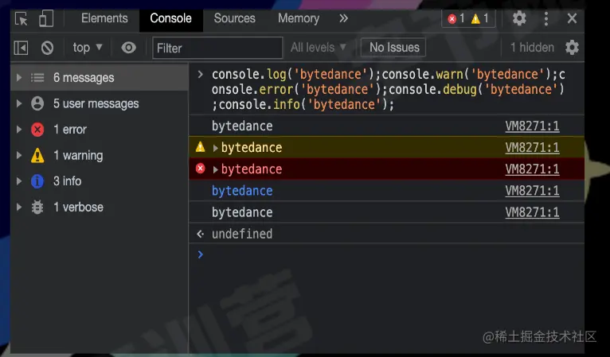Viewport: 610px width, 357px height.
Task: Open console settings gear next to hidden count
Action: [572, 48]
